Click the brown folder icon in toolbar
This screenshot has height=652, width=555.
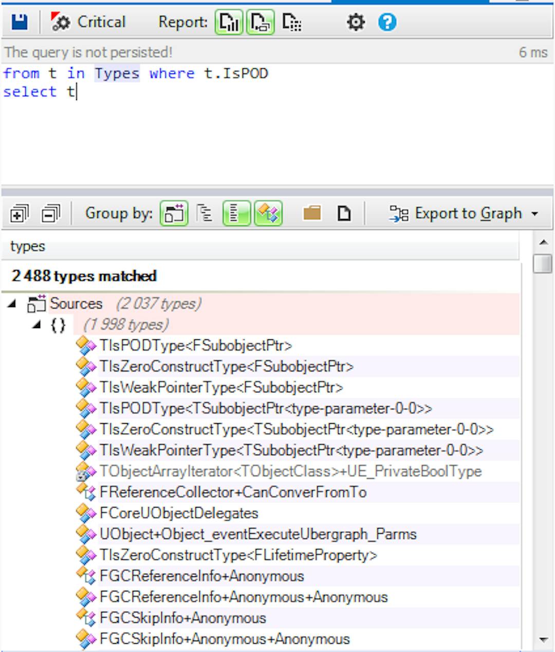pos(312,213)
